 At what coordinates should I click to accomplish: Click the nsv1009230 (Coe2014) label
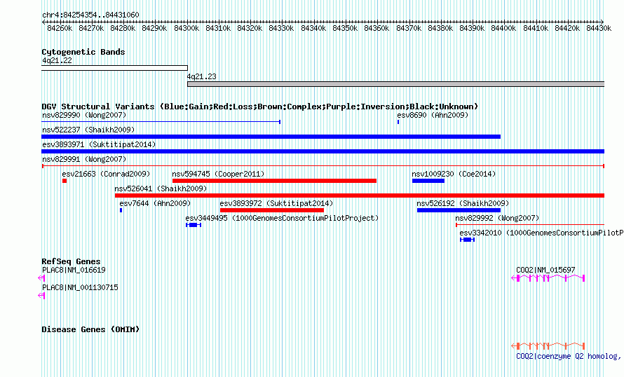454,174
